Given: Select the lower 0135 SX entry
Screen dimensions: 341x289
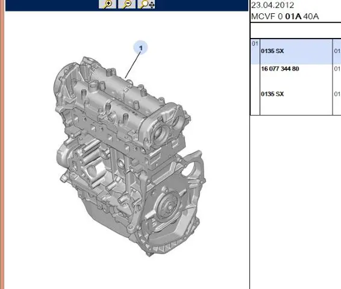Looking at the screenshot, I should pyautogui.click(x=272, y=94).
